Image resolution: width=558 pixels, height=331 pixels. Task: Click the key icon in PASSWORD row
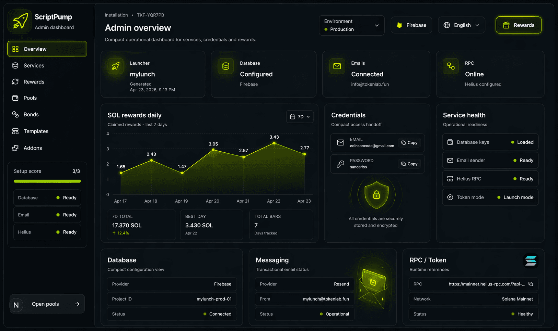[340, 164]
